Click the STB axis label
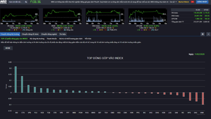The image size is (211, 119). (x=55, y=113)
